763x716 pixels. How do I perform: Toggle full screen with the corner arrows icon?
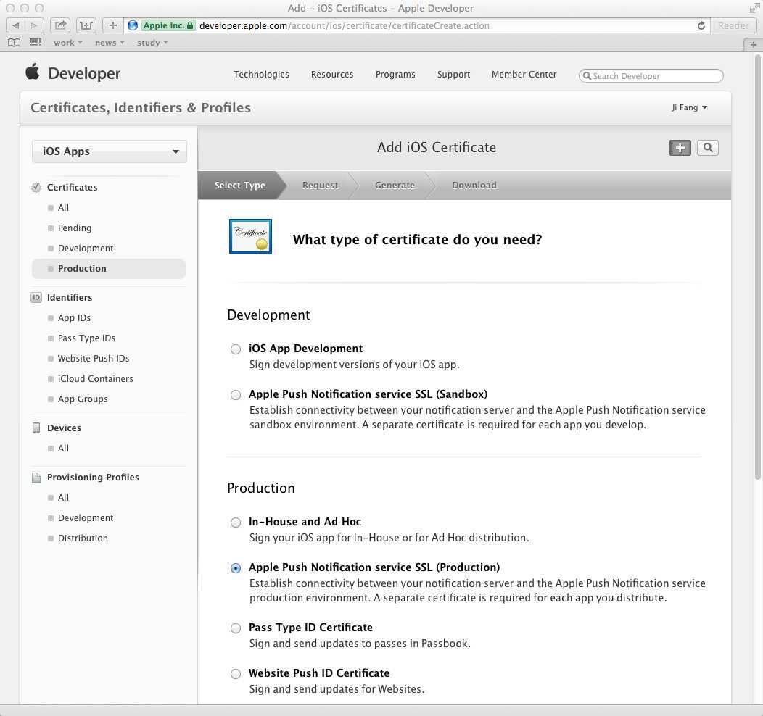754,8
